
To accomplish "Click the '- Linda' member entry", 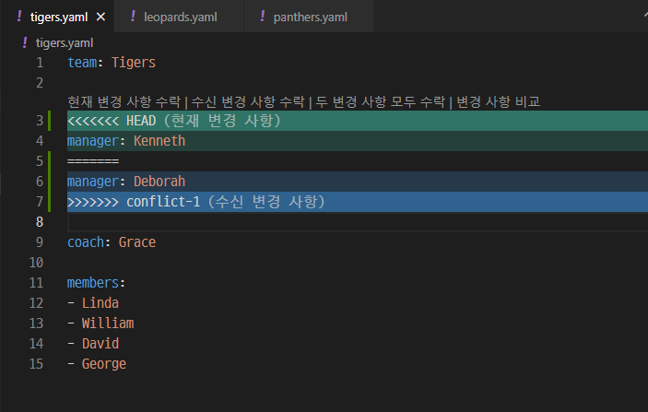I will tap(93, 303).
